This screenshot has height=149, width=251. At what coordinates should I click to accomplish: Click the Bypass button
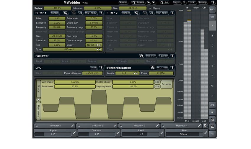[x=177, y=3]
